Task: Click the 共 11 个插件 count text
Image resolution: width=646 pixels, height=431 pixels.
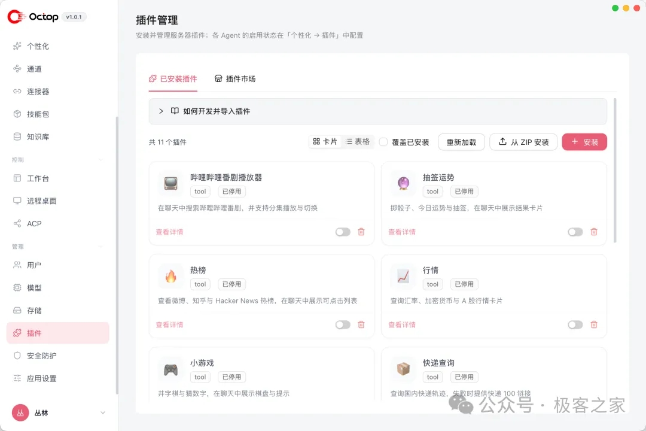Action: (167, 142)
